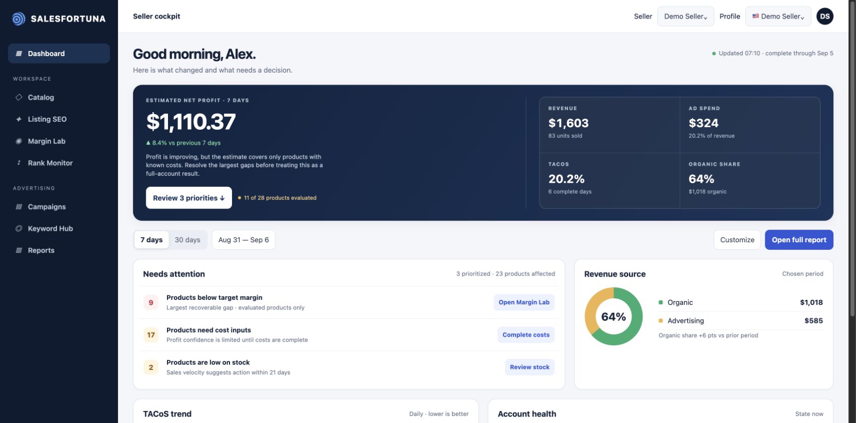Open Keyword Hub under Advertising
The height and width of the screenshot is (423, 856).
[x=59, y=229]
